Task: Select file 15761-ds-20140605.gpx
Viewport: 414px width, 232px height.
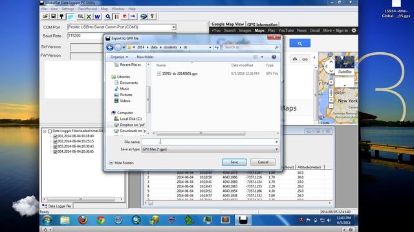Action: pyautogui.click(x=180, y=73)
